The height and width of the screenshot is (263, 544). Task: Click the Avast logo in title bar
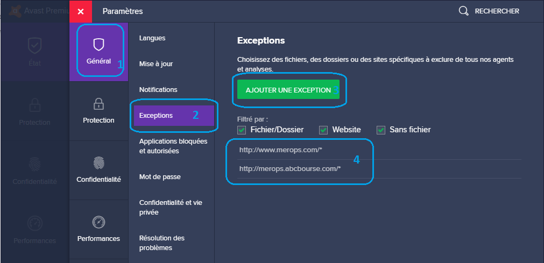(x=14, y=11)
